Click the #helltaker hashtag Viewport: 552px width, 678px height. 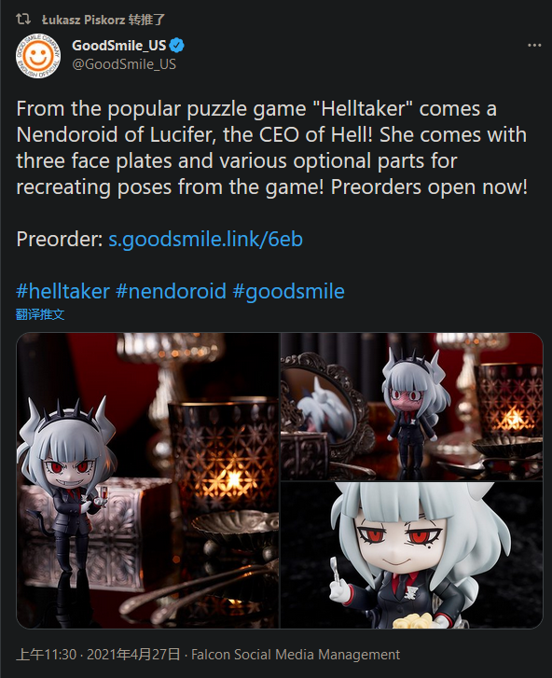(x=62, y=291)
